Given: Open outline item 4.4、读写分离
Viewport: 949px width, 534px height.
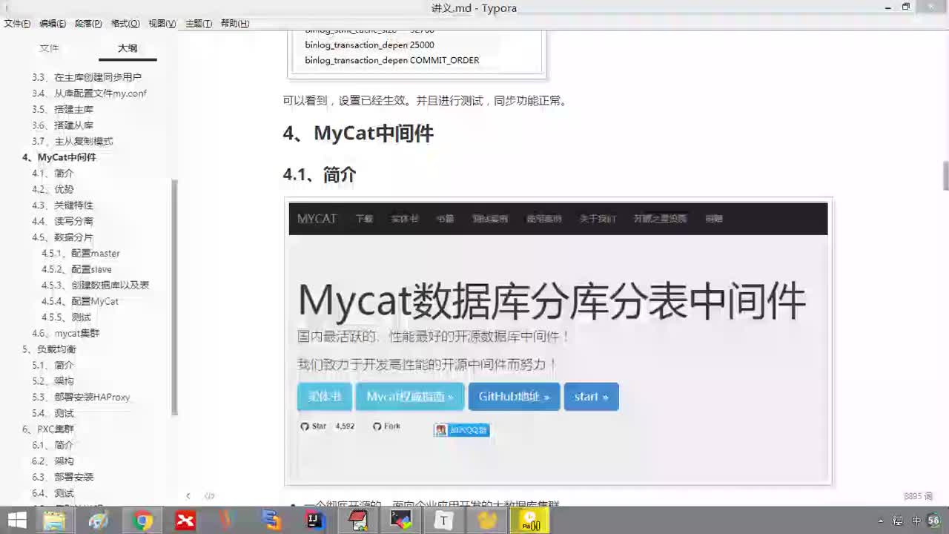Looking at the screenshot, I should 62,221.
